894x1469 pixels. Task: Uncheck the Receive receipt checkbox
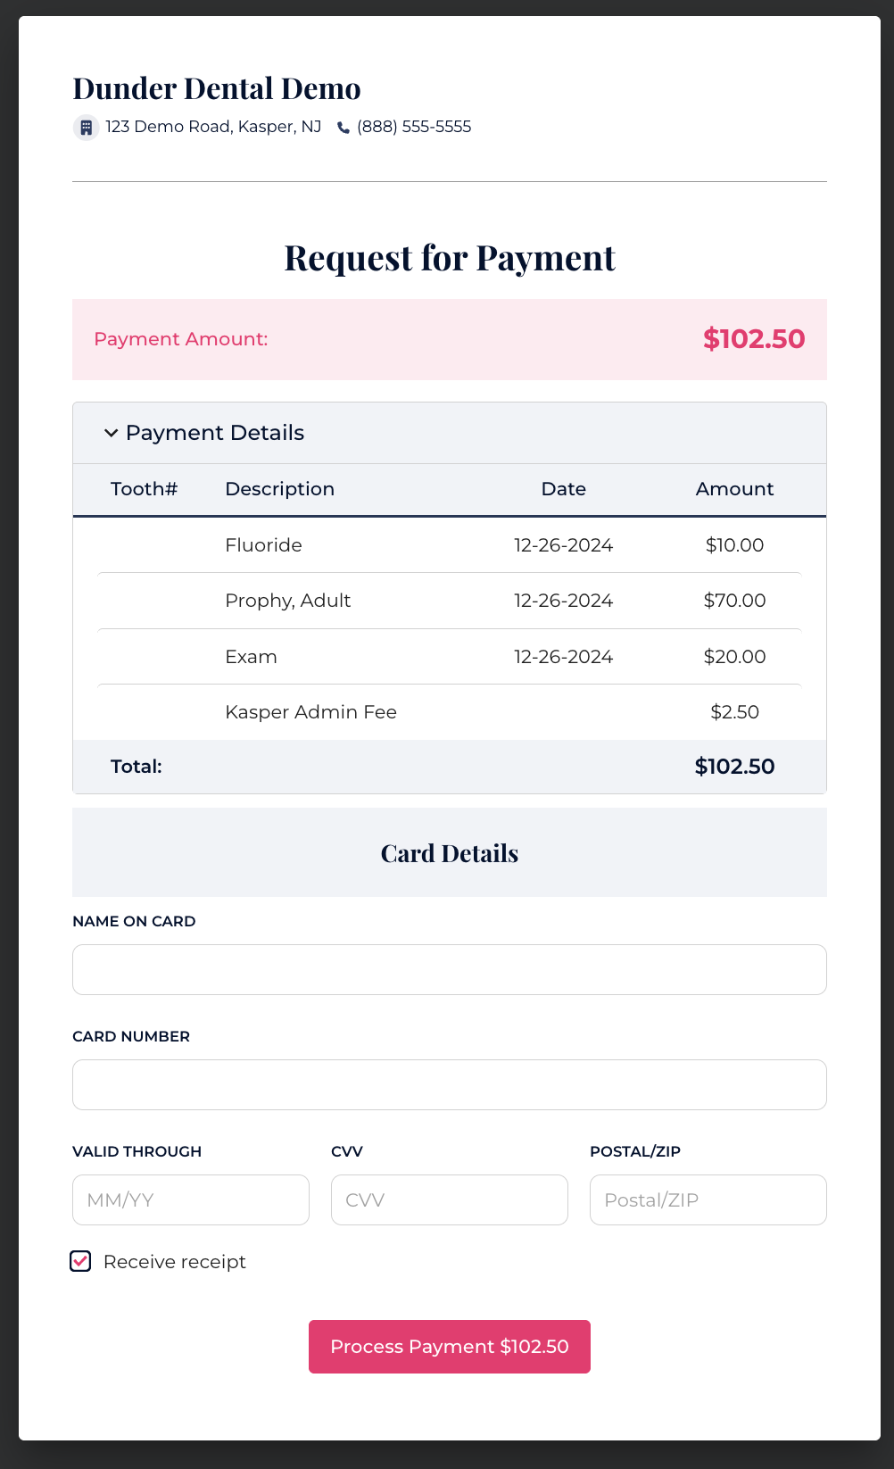click(81, 1261)
